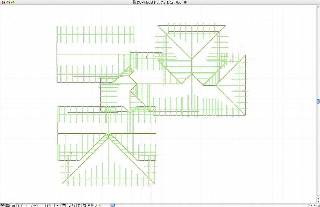The image size is (320, 207).
Task: Click the zoom-to-selection magnifier icon
Action: pyautogui.click(x=63, y=205)
